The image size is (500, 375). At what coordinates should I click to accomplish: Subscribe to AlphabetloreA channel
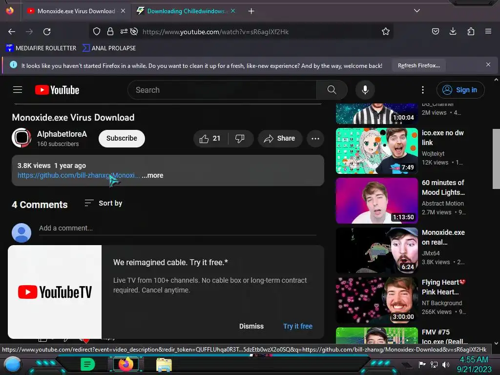click(122, 138)
